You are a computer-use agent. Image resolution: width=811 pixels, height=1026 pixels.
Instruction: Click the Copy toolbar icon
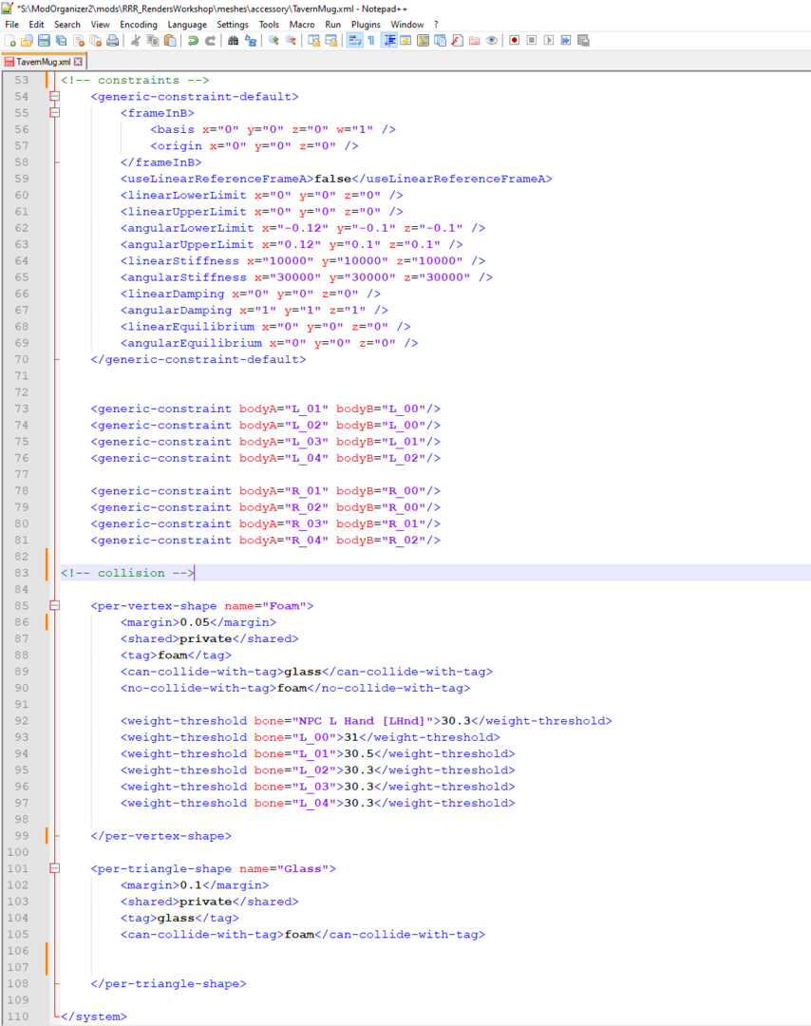[x=153, y=41]
